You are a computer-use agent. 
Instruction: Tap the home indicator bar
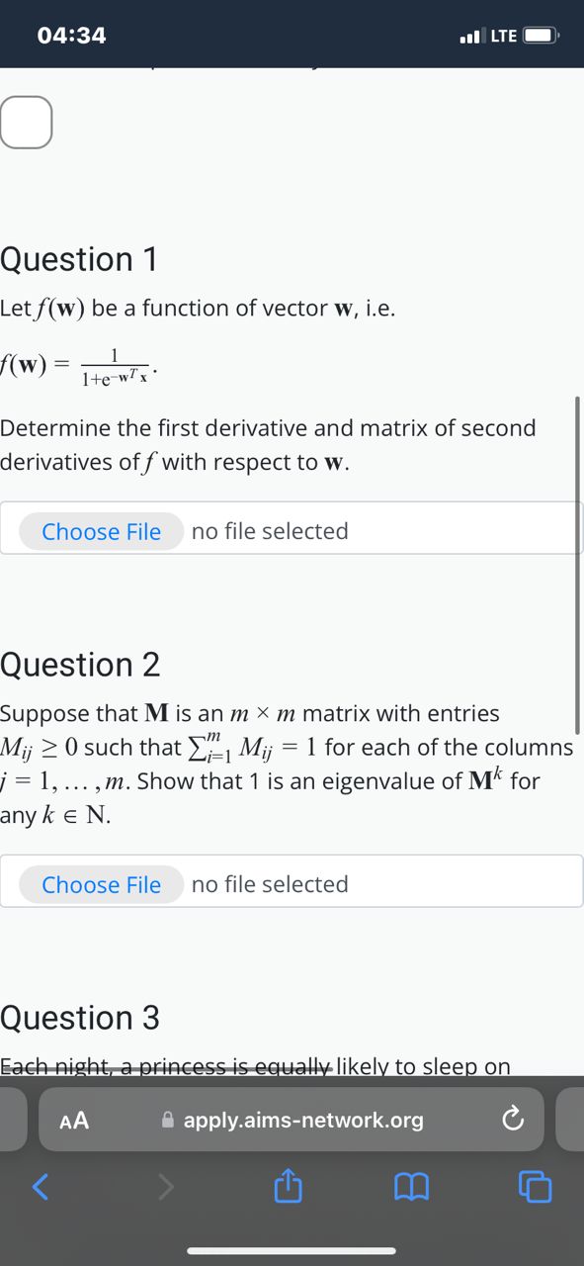(292, 1251)
